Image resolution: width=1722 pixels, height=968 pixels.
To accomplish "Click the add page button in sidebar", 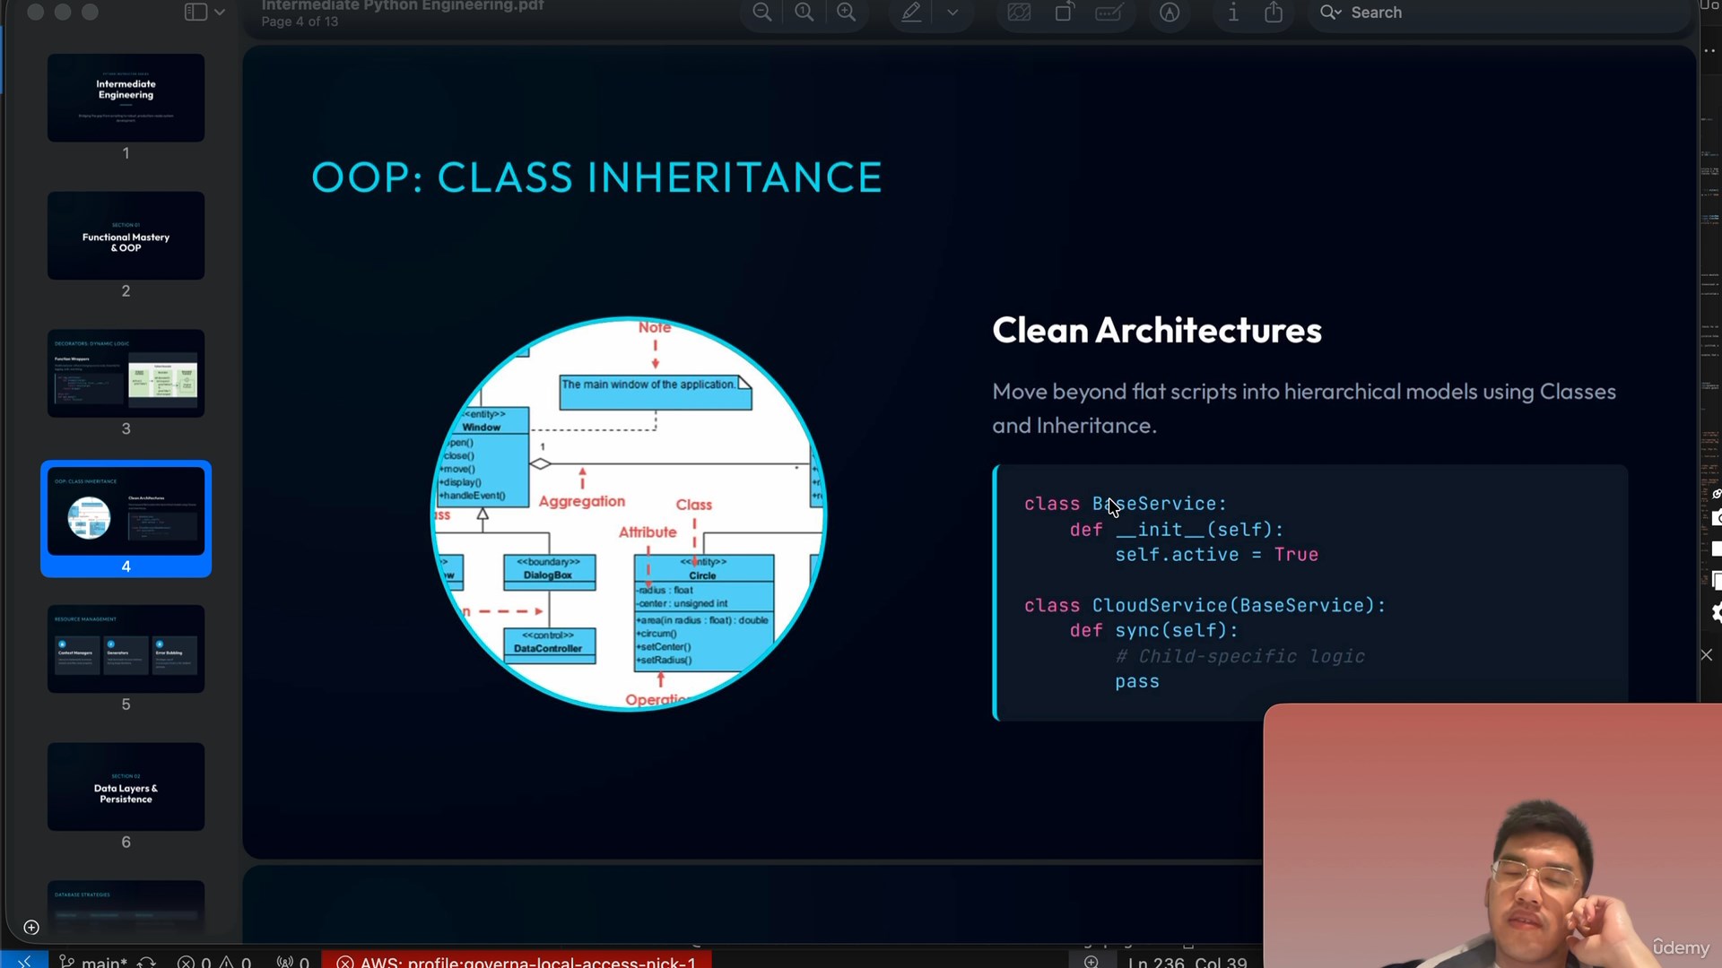I will click(31, 927).
